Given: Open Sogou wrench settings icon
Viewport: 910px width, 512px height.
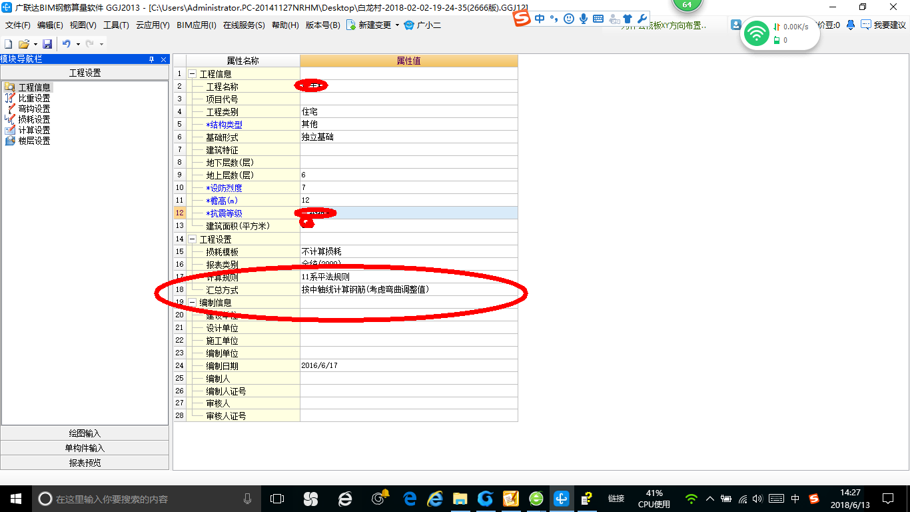Looking at the screenshot, I should tap(642, 19).
